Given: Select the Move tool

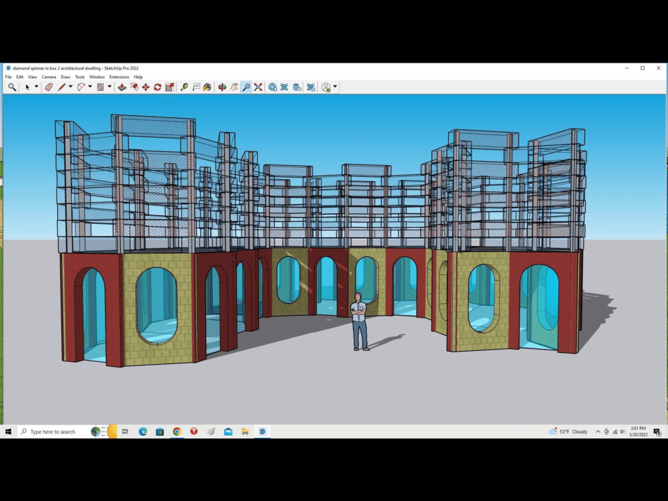Looking at the screenshot, I should pyautogui.click(x=145, y=87).
